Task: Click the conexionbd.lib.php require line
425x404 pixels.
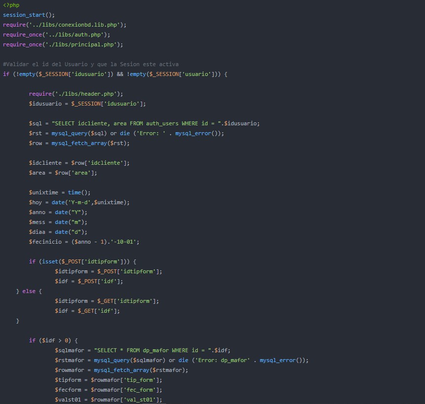Action: tap(65, 25)
